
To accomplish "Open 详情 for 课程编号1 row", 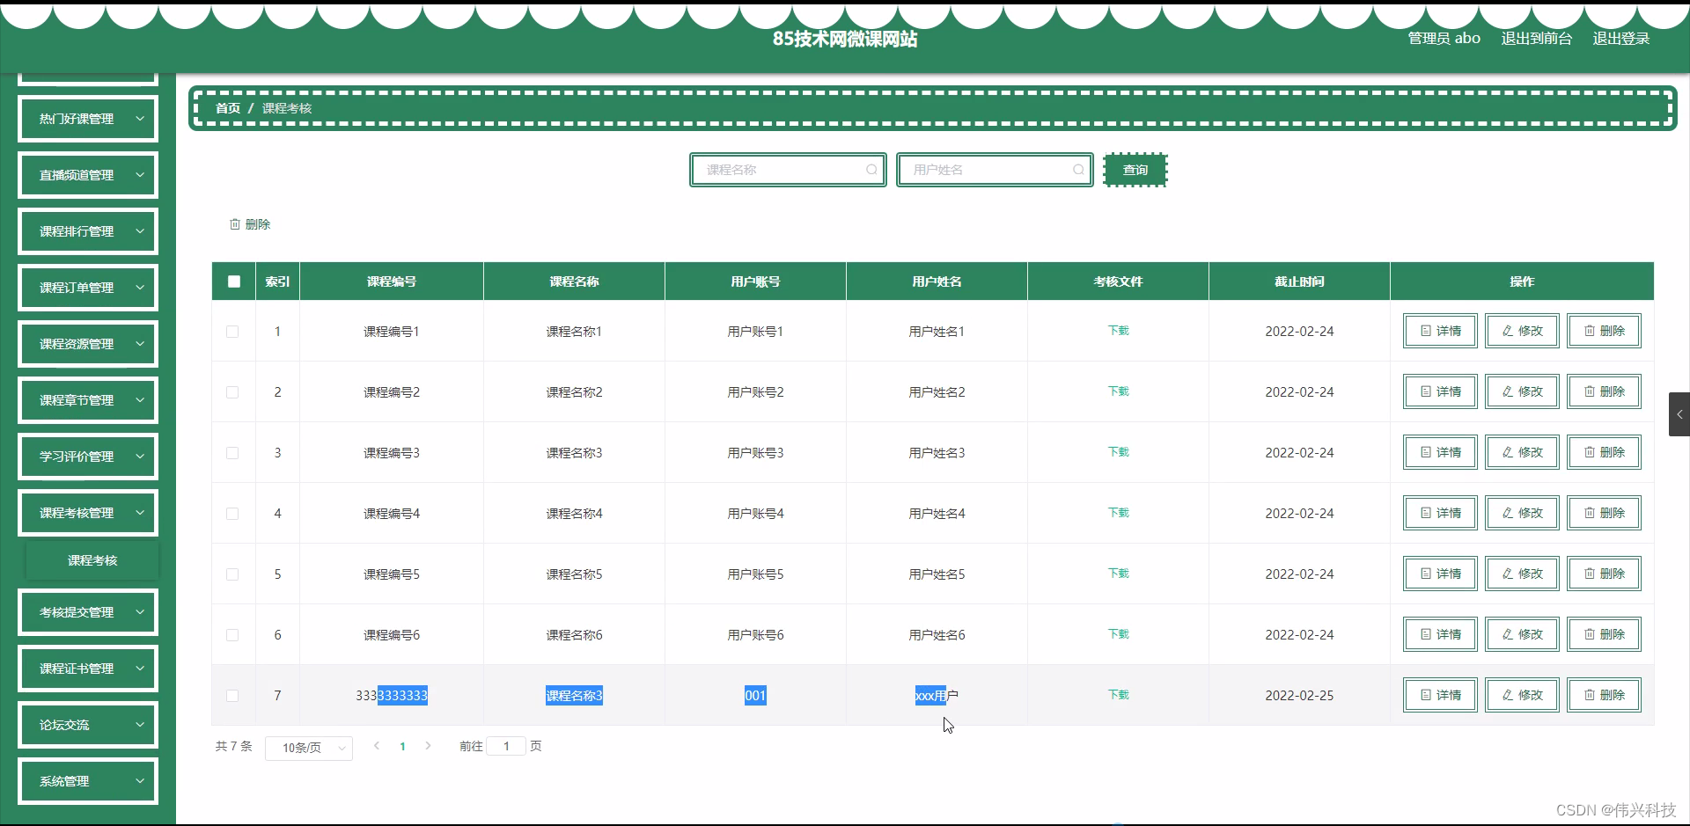I will (x=1440, y=331).
